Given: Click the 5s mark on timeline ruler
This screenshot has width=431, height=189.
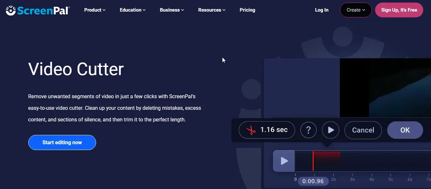Looking at the screenshot, I should [x=391, y=179].
